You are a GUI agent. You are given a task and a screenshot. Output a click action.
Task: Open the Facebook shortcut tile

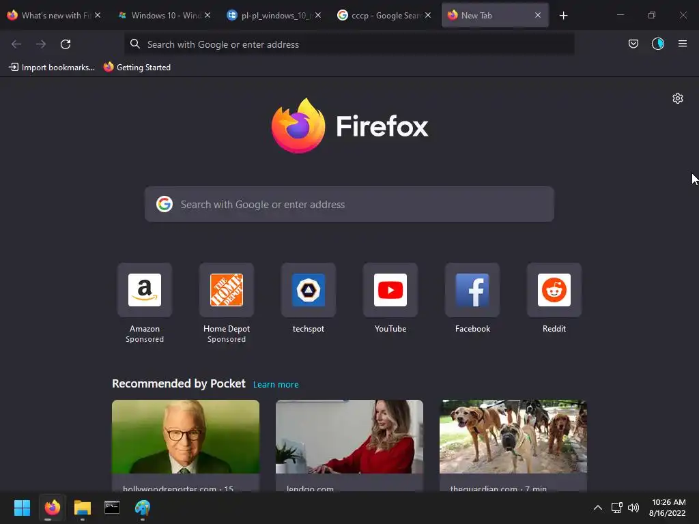(x=472, y=290)
